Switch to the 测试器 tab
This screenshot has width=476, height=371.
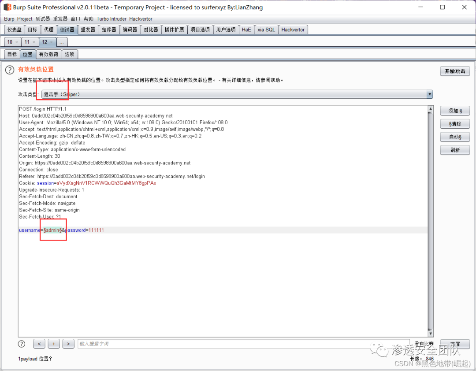[67, 30]
